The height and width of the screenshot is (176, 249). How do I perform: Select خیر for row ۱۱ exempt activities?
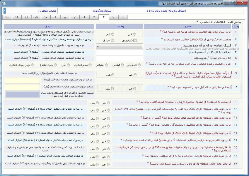108,118
